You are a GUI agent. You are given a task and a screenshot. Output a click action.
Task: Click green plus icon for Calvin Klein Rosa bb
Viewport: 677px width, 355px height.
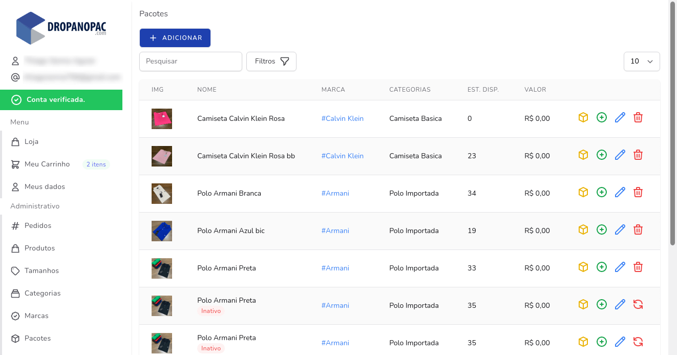[602, 155]
